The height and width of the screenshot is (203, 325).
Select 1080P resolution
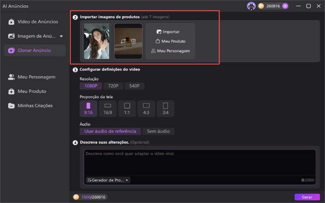91,86
